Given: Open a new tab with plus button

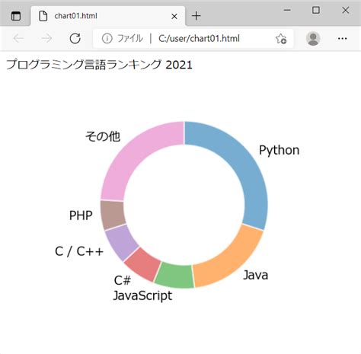Looking at the screenshot, I should pos(196,16).
